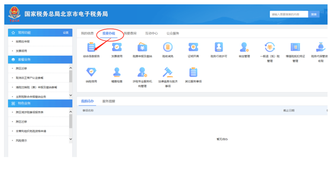This screenshot has height=170, width=334.
Task: Open 证明开具 ticket icon
Action: click(193, 47)
